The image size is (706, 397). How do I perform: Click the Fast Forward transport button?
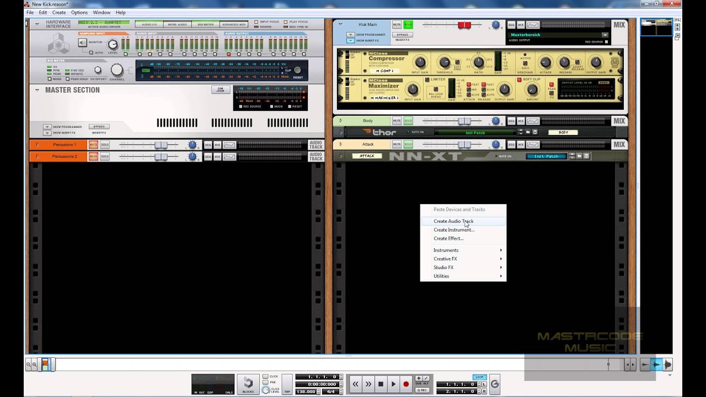click(x=368, y=384)
